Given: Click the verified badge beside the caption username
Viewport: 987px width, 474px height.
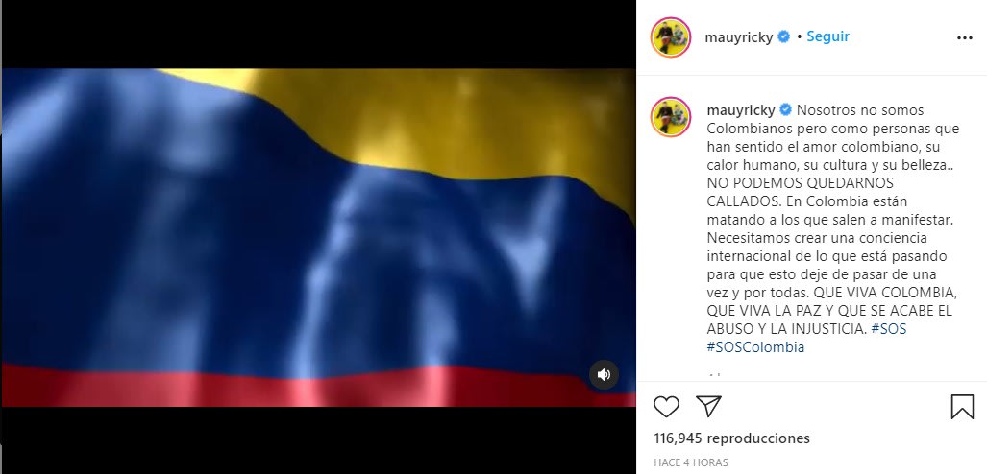Looking at the screenshot, I should (785, 110).
